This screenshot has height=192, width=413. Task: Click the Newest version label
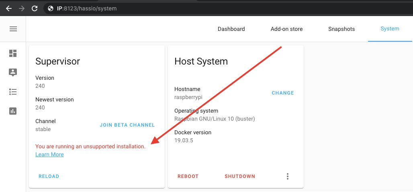[x=55, y=99]
